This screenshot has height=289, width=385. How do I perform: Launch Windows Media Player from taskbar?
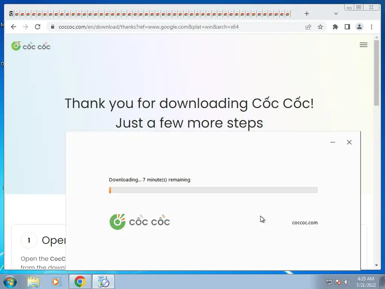pos(56,281)
